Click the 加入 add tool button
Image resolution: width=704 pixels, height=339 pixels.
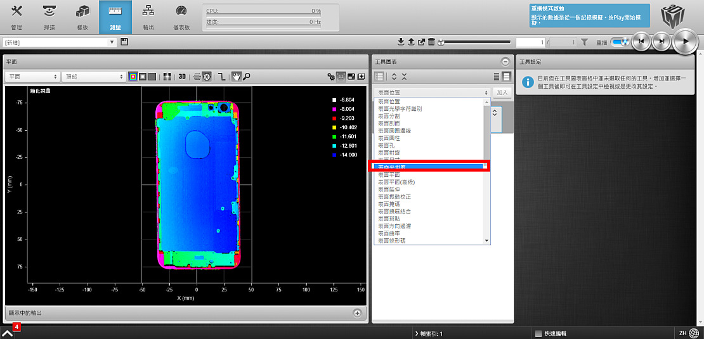502,93
